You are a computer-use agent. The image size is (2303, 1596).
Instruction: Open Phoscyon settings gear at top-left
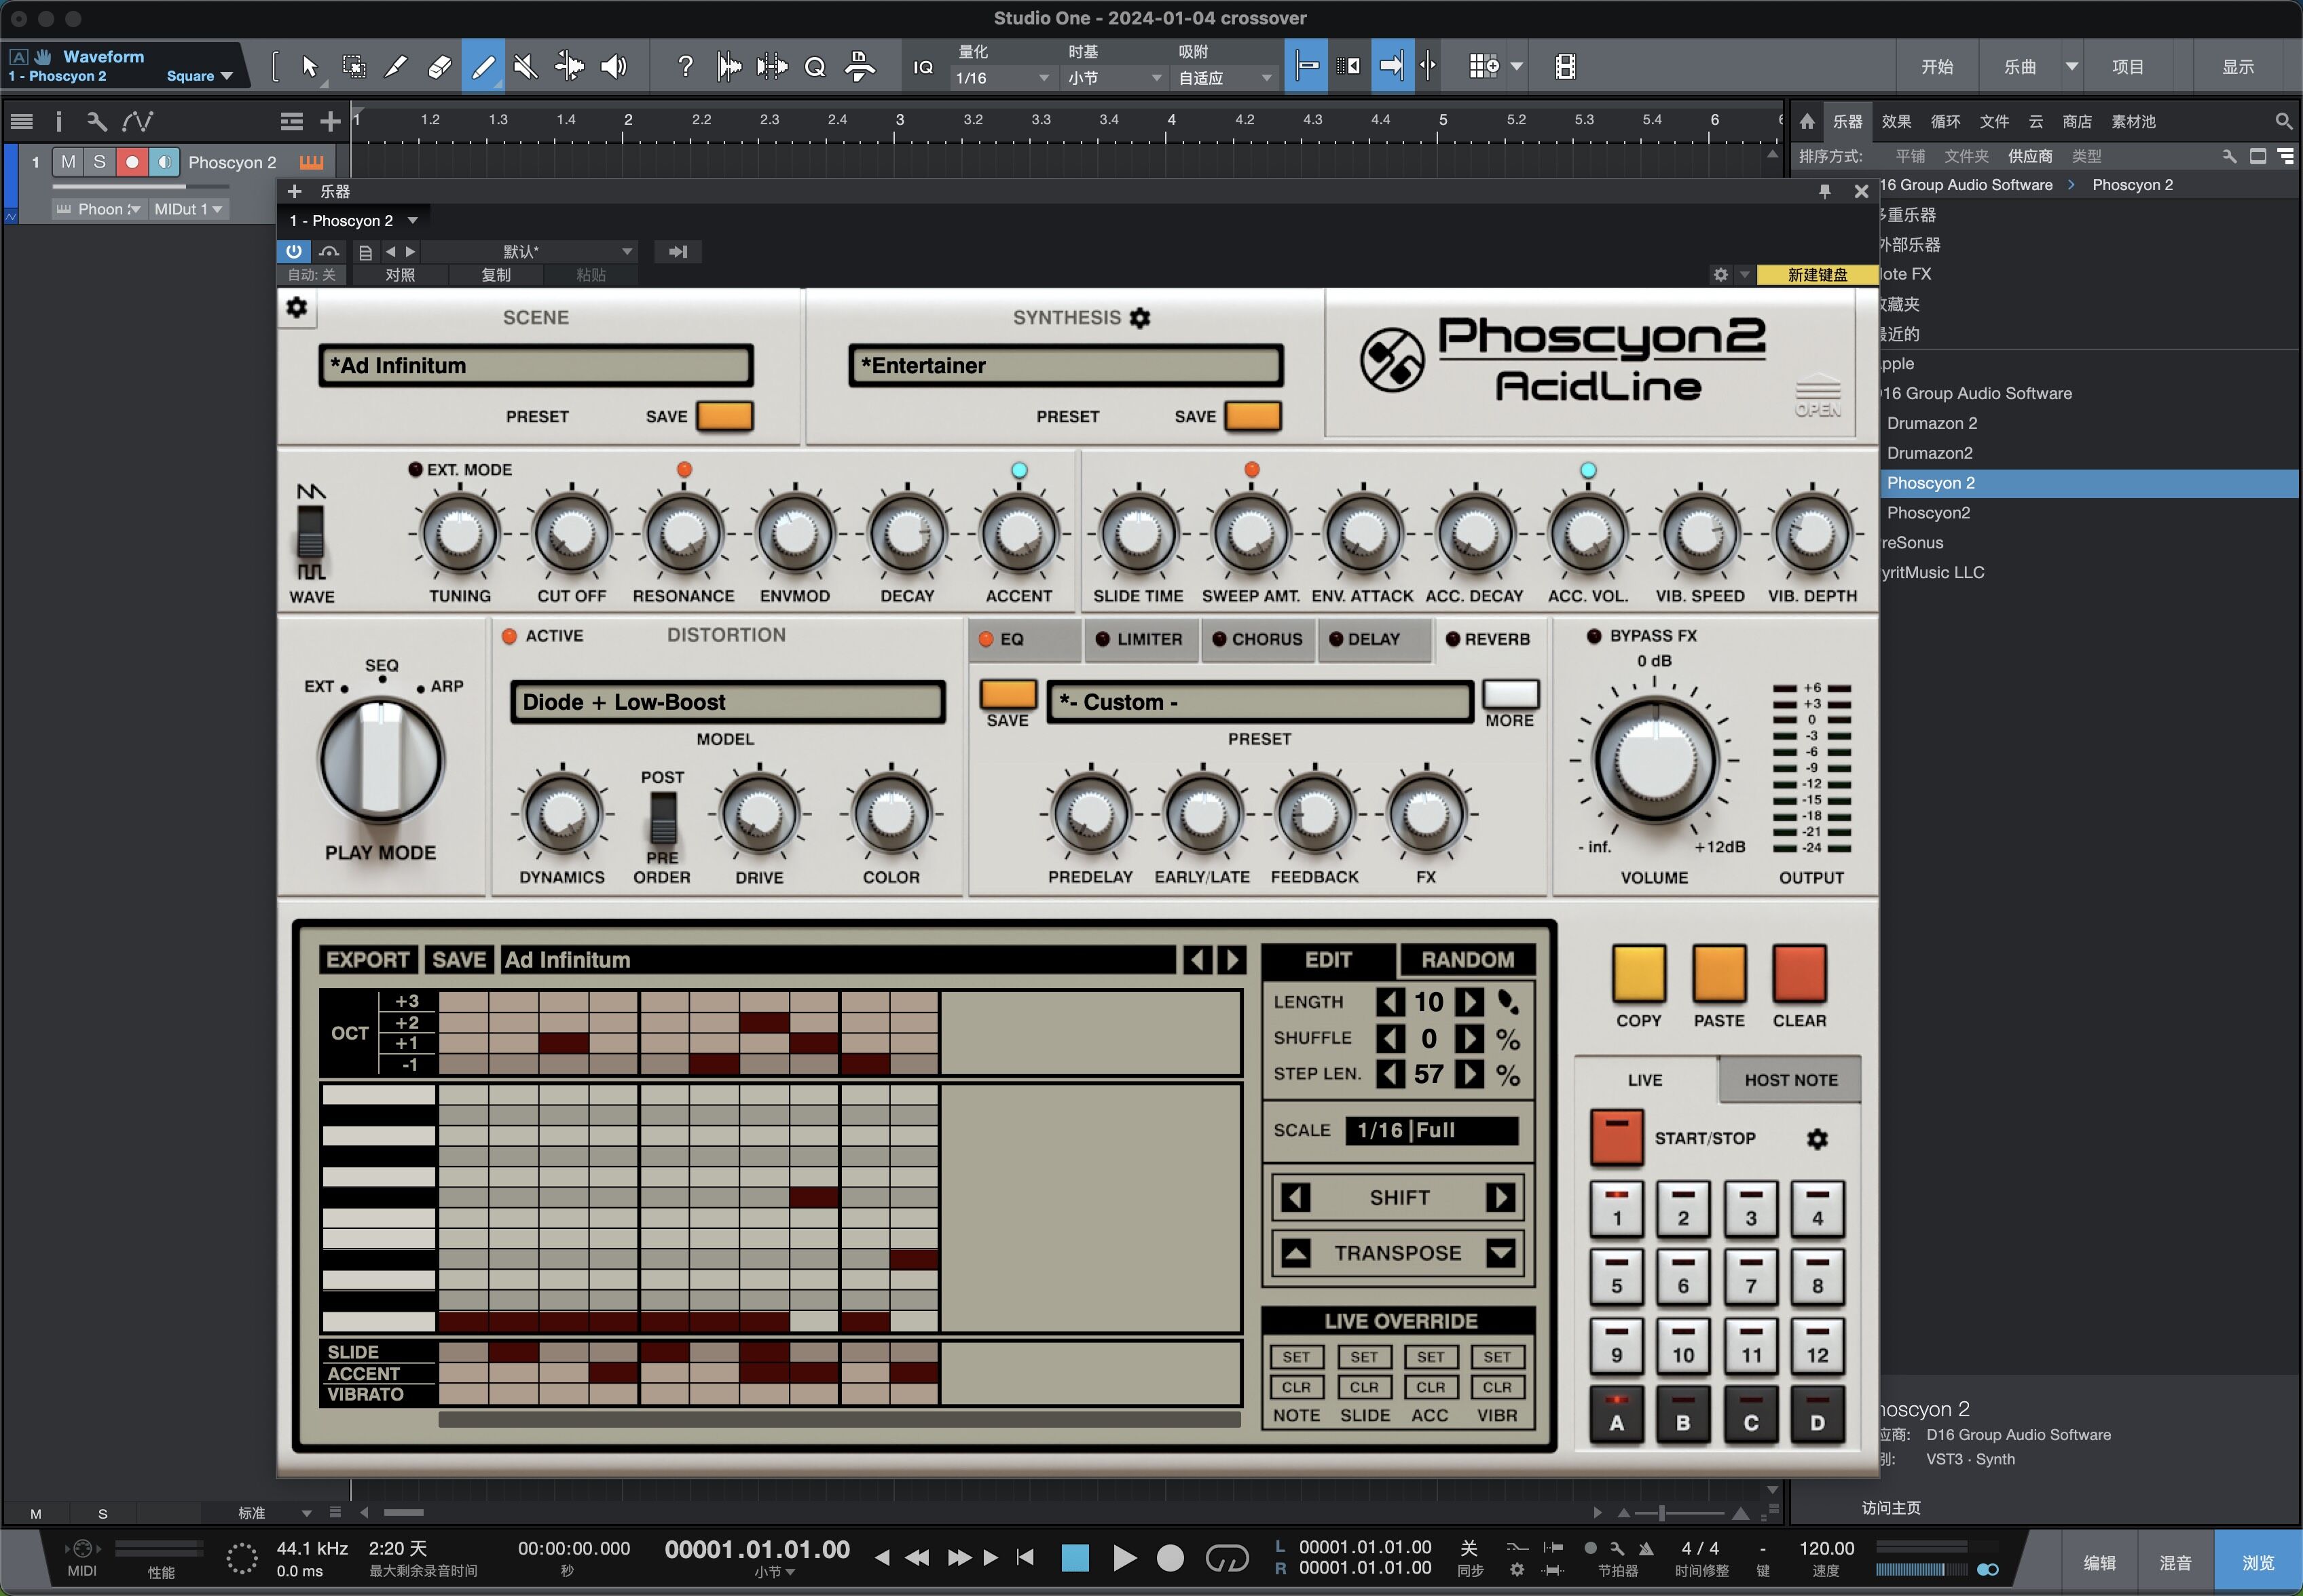pos(297,307)
